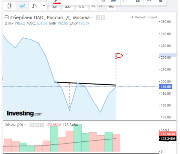Switch to bar (OHLC) chart type

34,6
